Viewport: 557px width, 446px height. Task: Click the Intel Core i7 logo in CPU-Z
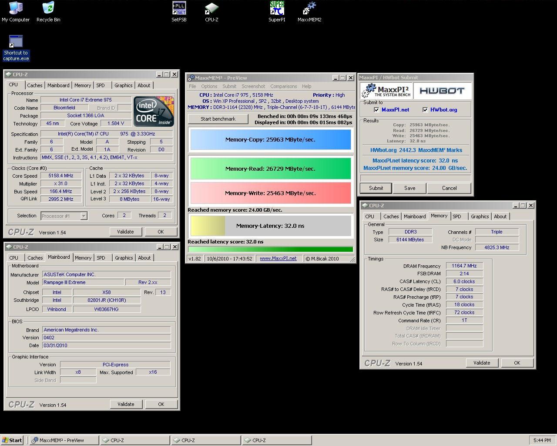pos(154,111)
